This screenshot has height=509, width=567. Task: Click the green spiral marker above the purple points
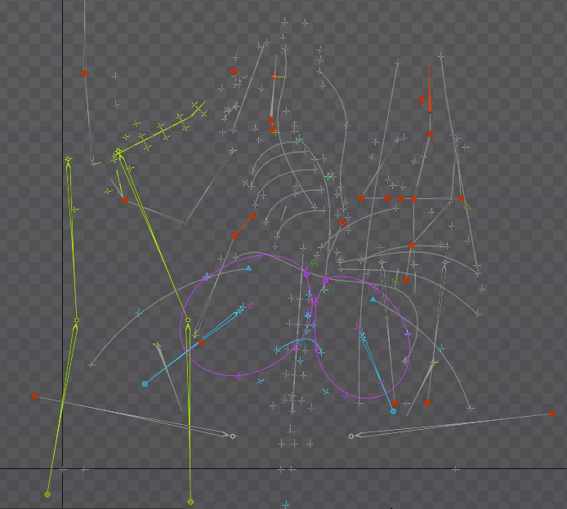[315, 263]
